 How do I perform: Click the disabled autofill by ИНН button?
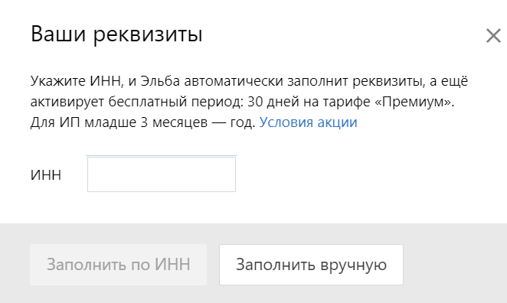pos(119,265)
